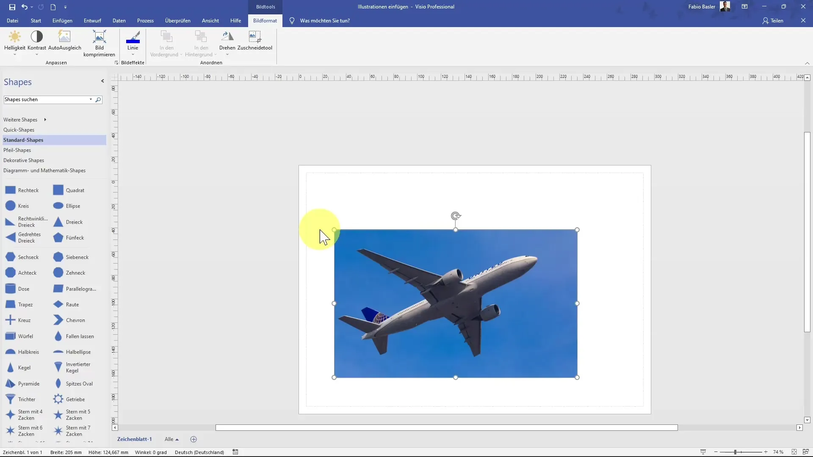The width and height of the screenshot is (813, 457).
Task: Pick the Getriebe gear shape
Action: (x=69, y=399)
